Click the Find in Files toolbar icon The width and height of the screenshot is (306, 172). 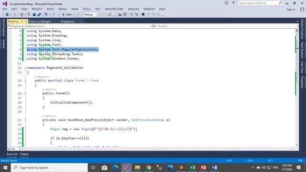pos(110,15)
